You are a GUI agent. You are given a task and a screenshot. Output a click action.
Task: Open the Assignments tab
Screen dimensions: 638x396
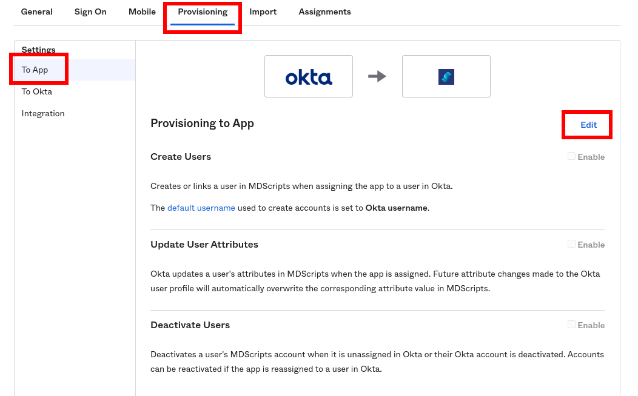[324, 12]
